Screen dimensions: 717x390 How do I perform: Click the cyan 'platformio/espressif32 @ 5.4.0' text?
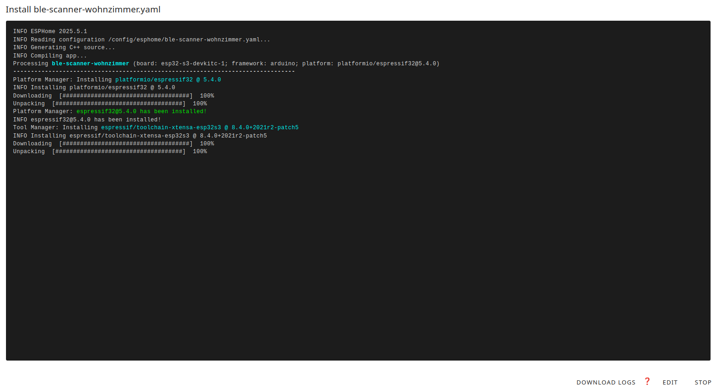point(168,80)
